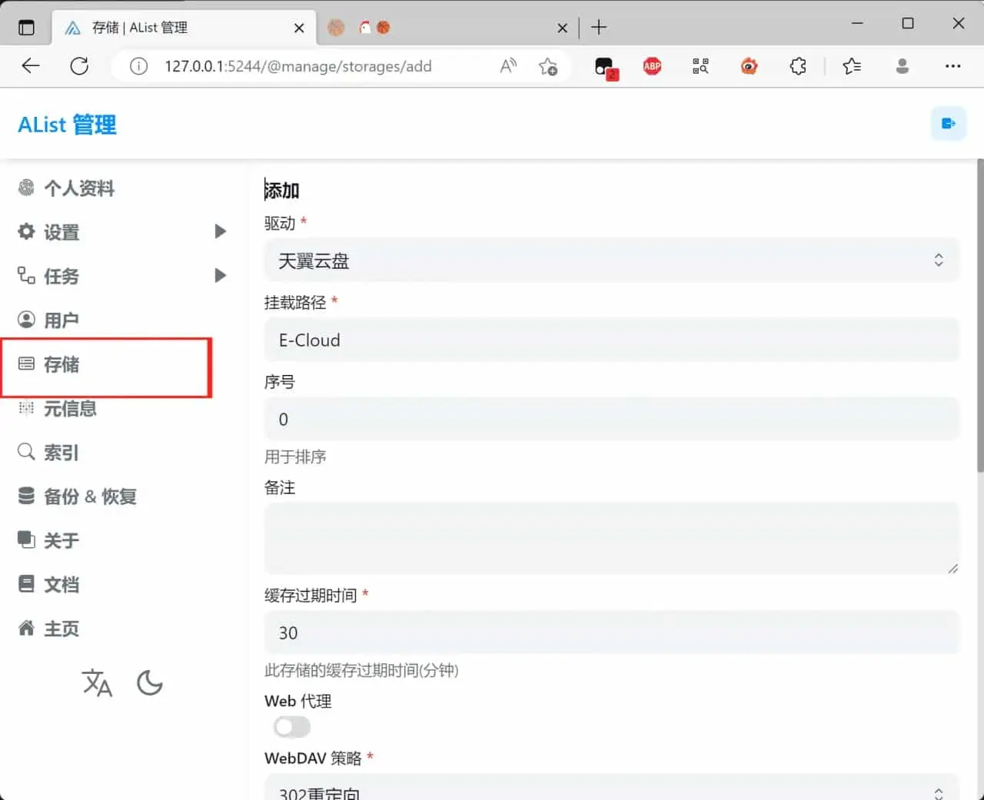Refresh the page with reload icon
Screen dimensions: 984x800
coord(79,67)
